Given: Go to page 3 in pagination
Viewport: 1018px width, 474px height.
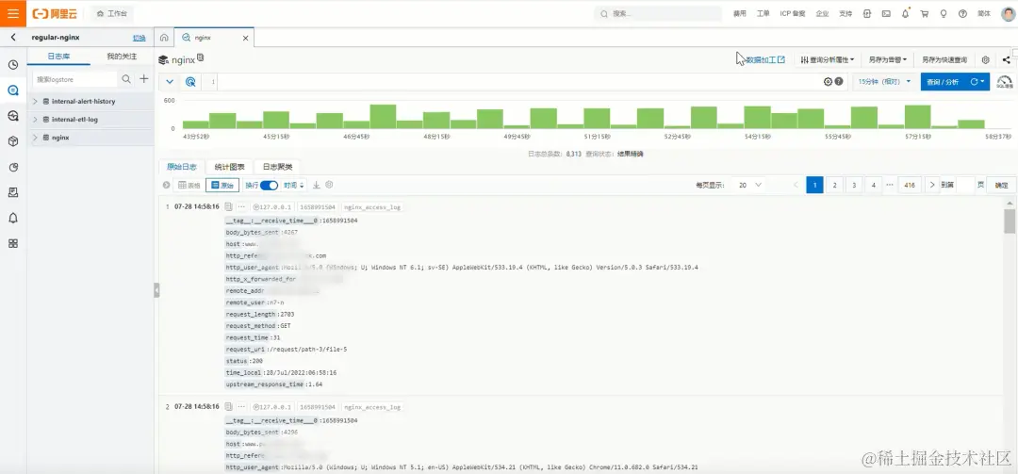Looking at the screenshot, I should point(854,185).
